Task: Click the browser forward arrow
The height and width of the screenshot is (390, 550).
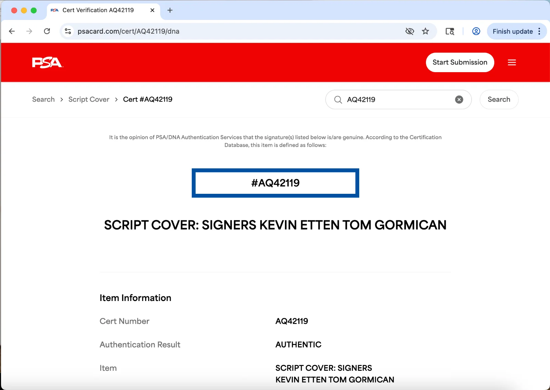Action: point(29,31)
